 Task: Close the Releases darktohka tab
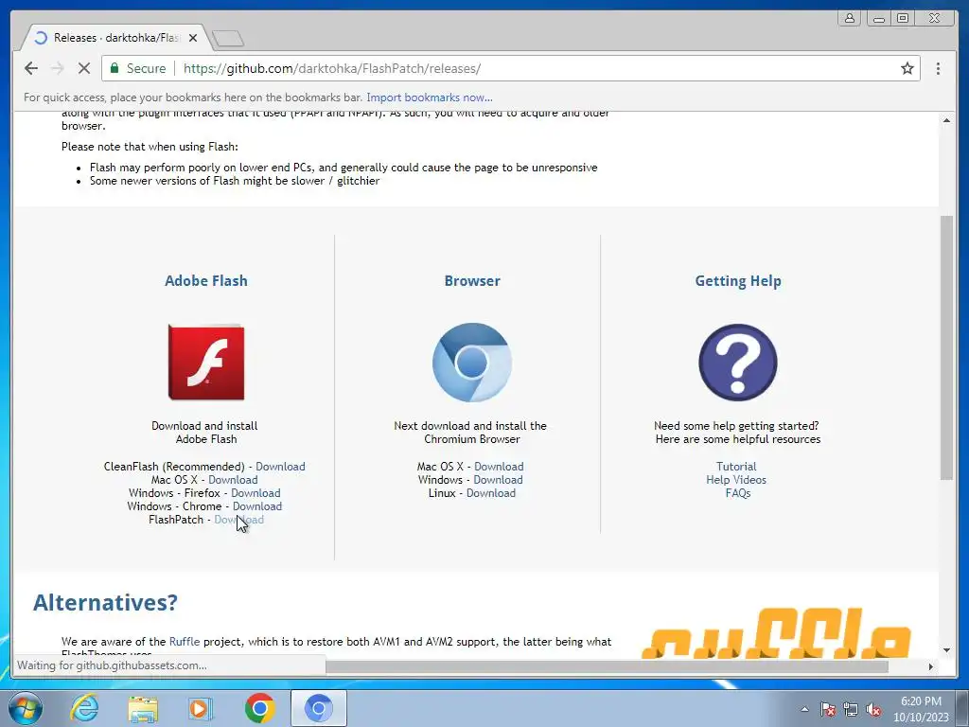(x=193, y=38)
